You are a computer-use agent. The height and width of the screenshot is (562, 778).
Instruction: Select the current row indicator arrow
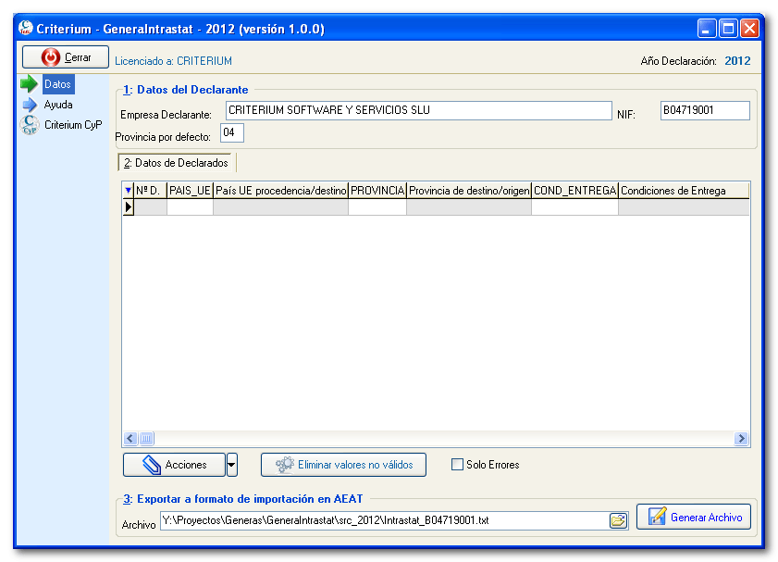tap(128, 207)
